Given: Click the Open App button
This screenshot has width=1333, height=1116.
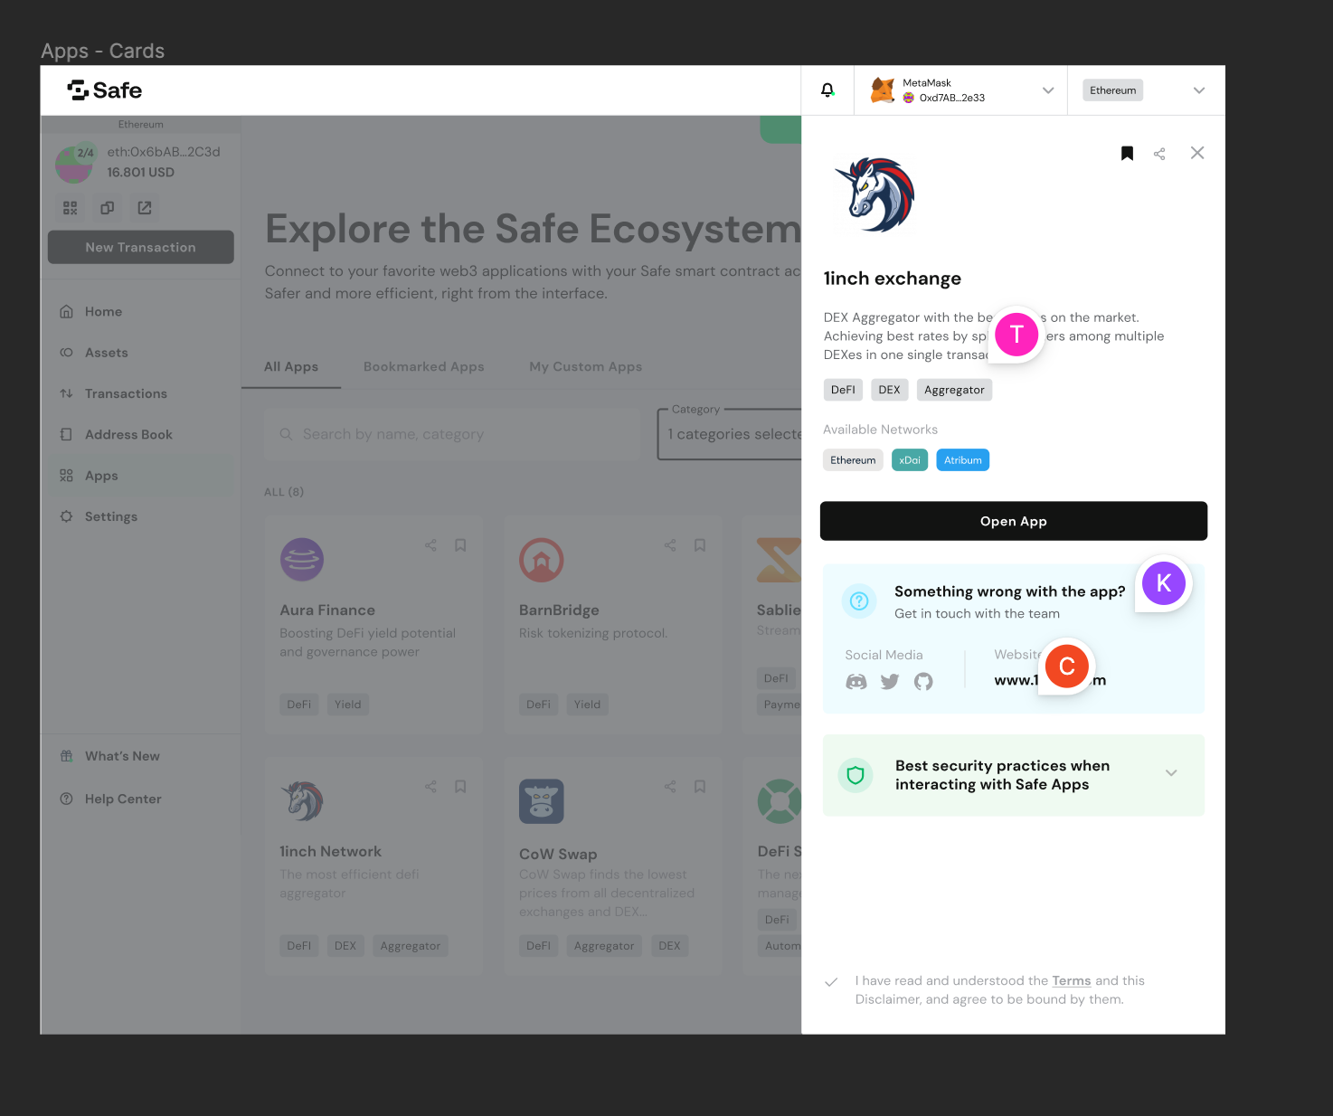Looking at the screenshot, I should coord(1014,521).
